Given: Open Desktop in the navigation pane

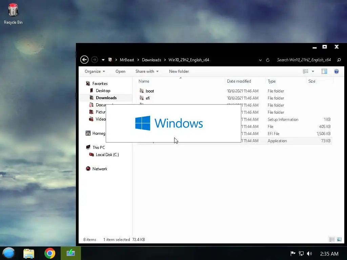Looking at the screenshot, I should tap(103, 91).
